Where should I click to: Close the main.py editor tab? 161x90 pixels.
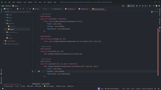tap(40, 9)
